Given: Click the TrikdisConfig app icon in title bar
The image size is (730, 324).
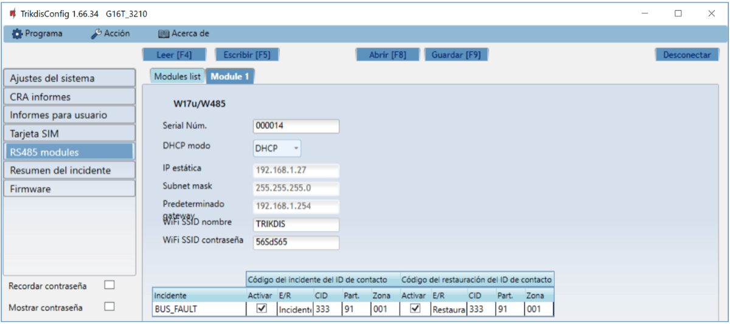Looking at the screenshot, I should (x=12, y=13).
